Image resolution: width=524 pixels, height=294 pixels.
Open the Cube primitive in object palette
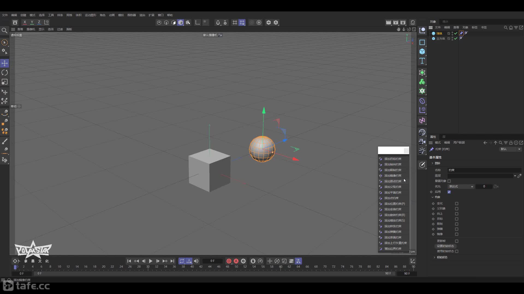point(422,51)
